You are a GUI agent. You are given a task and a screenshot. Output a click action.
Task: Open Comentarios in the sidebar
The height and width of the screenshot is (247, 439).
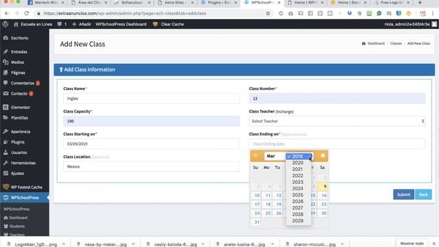23,83
